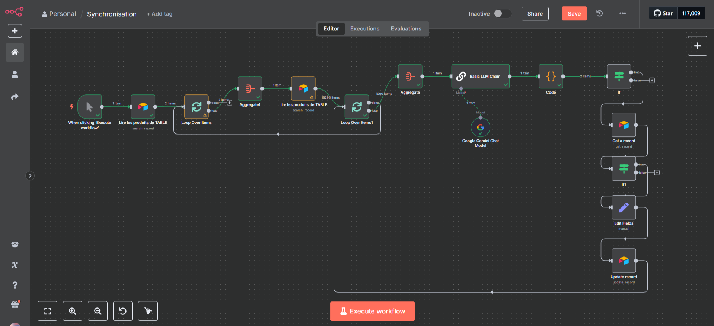
Task: Toggle the Inactive workflow switch
Action: [503, 13]
